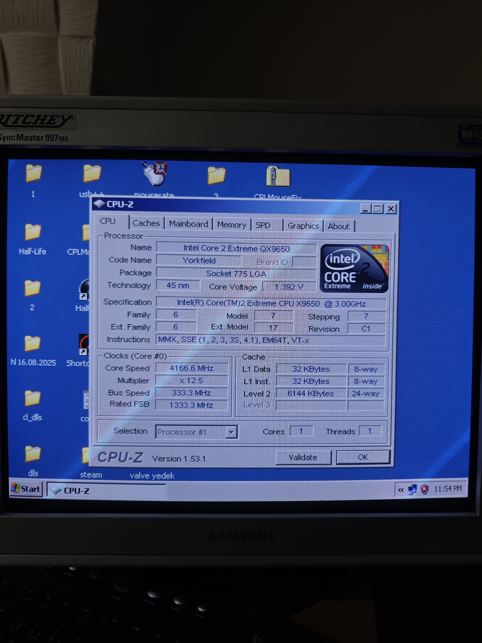The height and width of the screenshot is (643, 482).
Task: Click the "steam" desktop label
Action: point(91,475)
